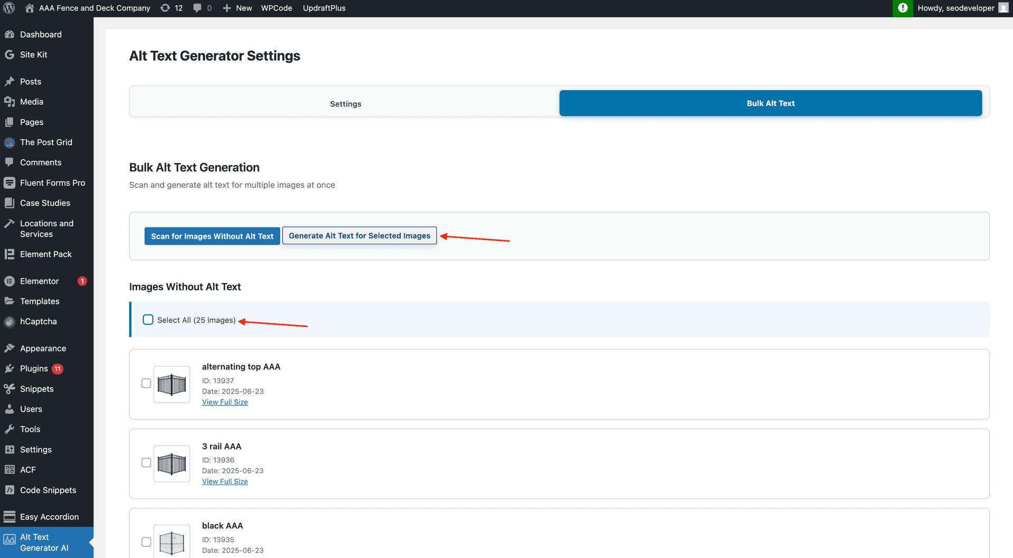This screenshot has width=1013, height=558.
Task: Enable the Select All (25 images) checkbox
Action: [x=148, y=320]
